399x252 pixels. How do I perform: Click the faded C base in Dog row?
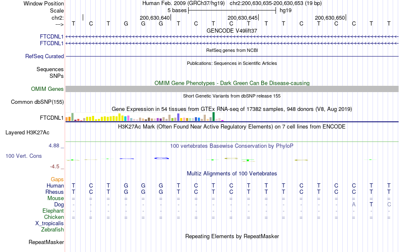coord(389,205)
